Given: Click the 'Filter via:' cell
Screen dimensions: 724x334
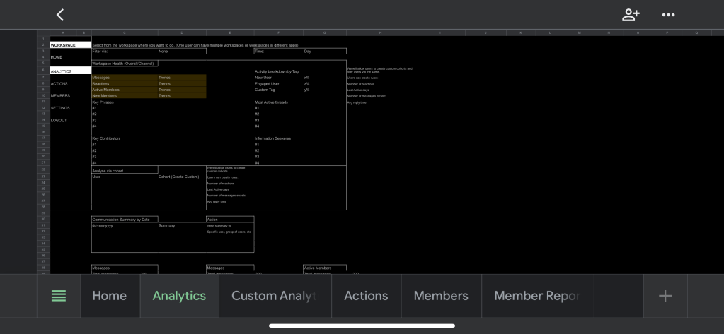Looking at the screenshot, I should pos(124,52).
